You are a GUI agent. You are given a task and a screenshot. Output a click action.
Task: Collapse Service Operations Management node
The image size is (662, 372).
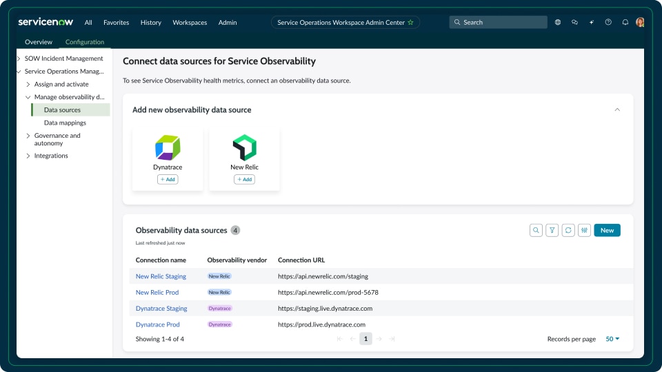point(19,72)
